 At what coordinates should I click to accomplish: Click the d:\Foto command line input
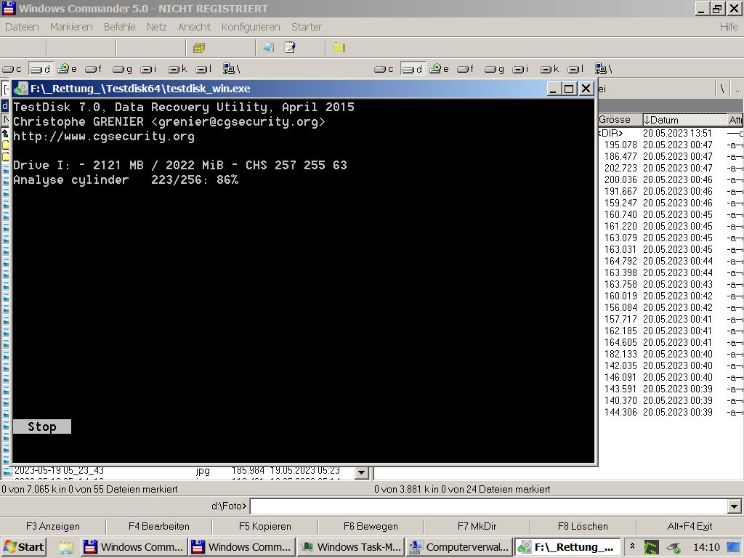click(x=489, y=506)
